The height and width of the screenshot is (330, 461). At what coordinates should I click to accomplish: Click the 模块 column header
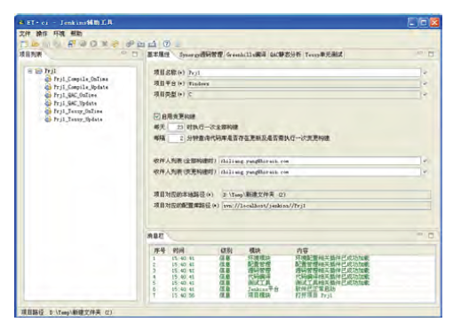[255, 251]
